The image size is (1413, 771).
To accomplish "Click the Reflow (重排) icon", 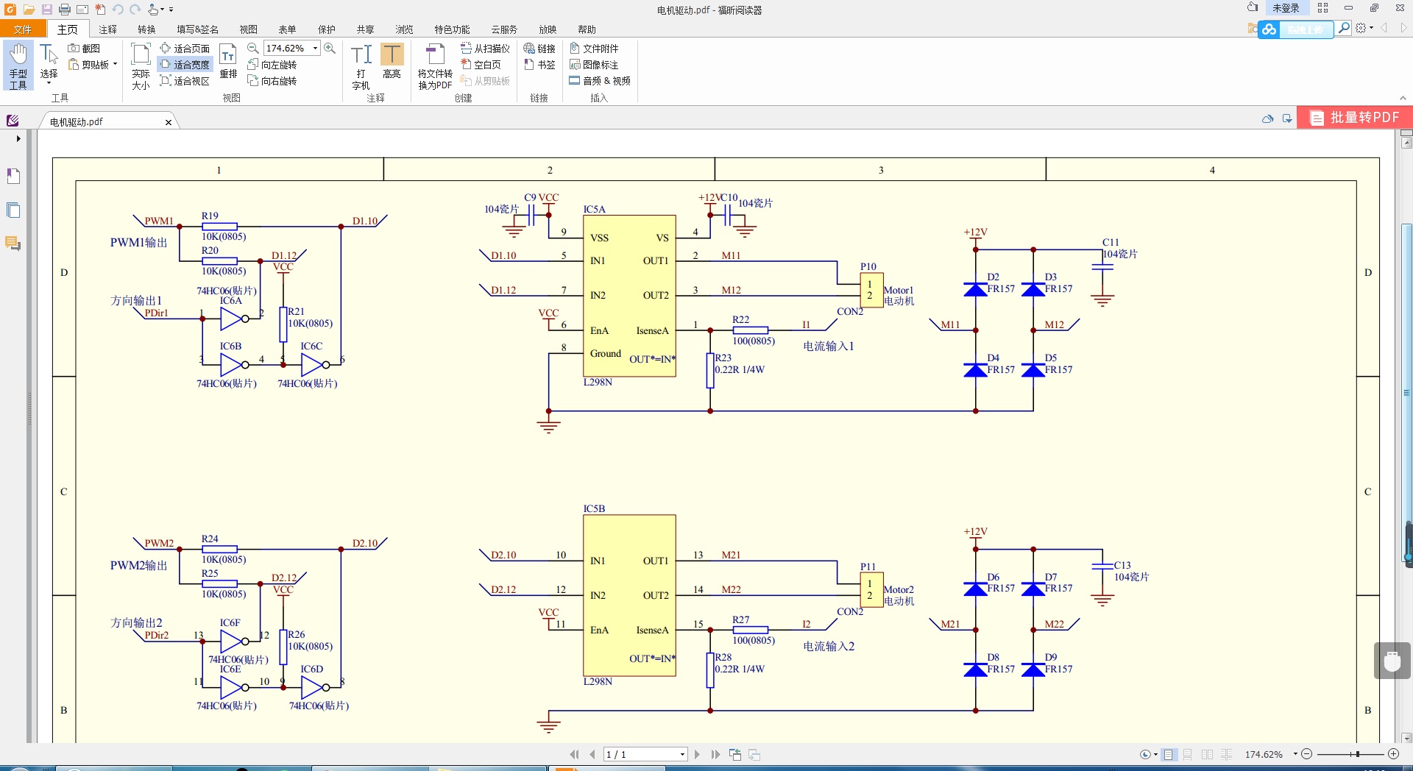I will pos(229,60).
